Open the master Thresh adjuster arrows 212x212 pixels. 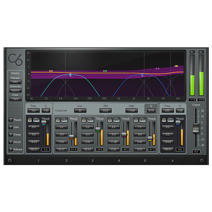point(11,120)
